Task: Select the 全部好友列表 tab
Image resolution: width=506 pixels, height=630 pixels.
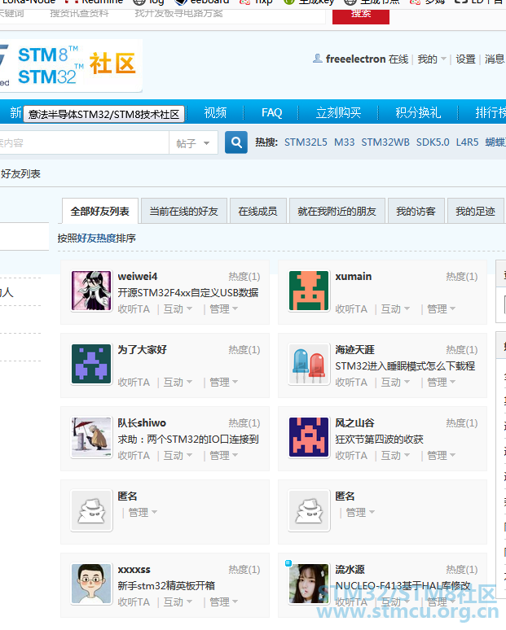Action: coord(99,211)
